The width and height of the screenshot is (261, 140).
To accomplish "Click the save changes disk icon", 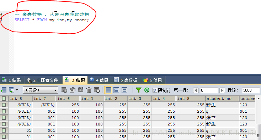I will tap(81, 90).
